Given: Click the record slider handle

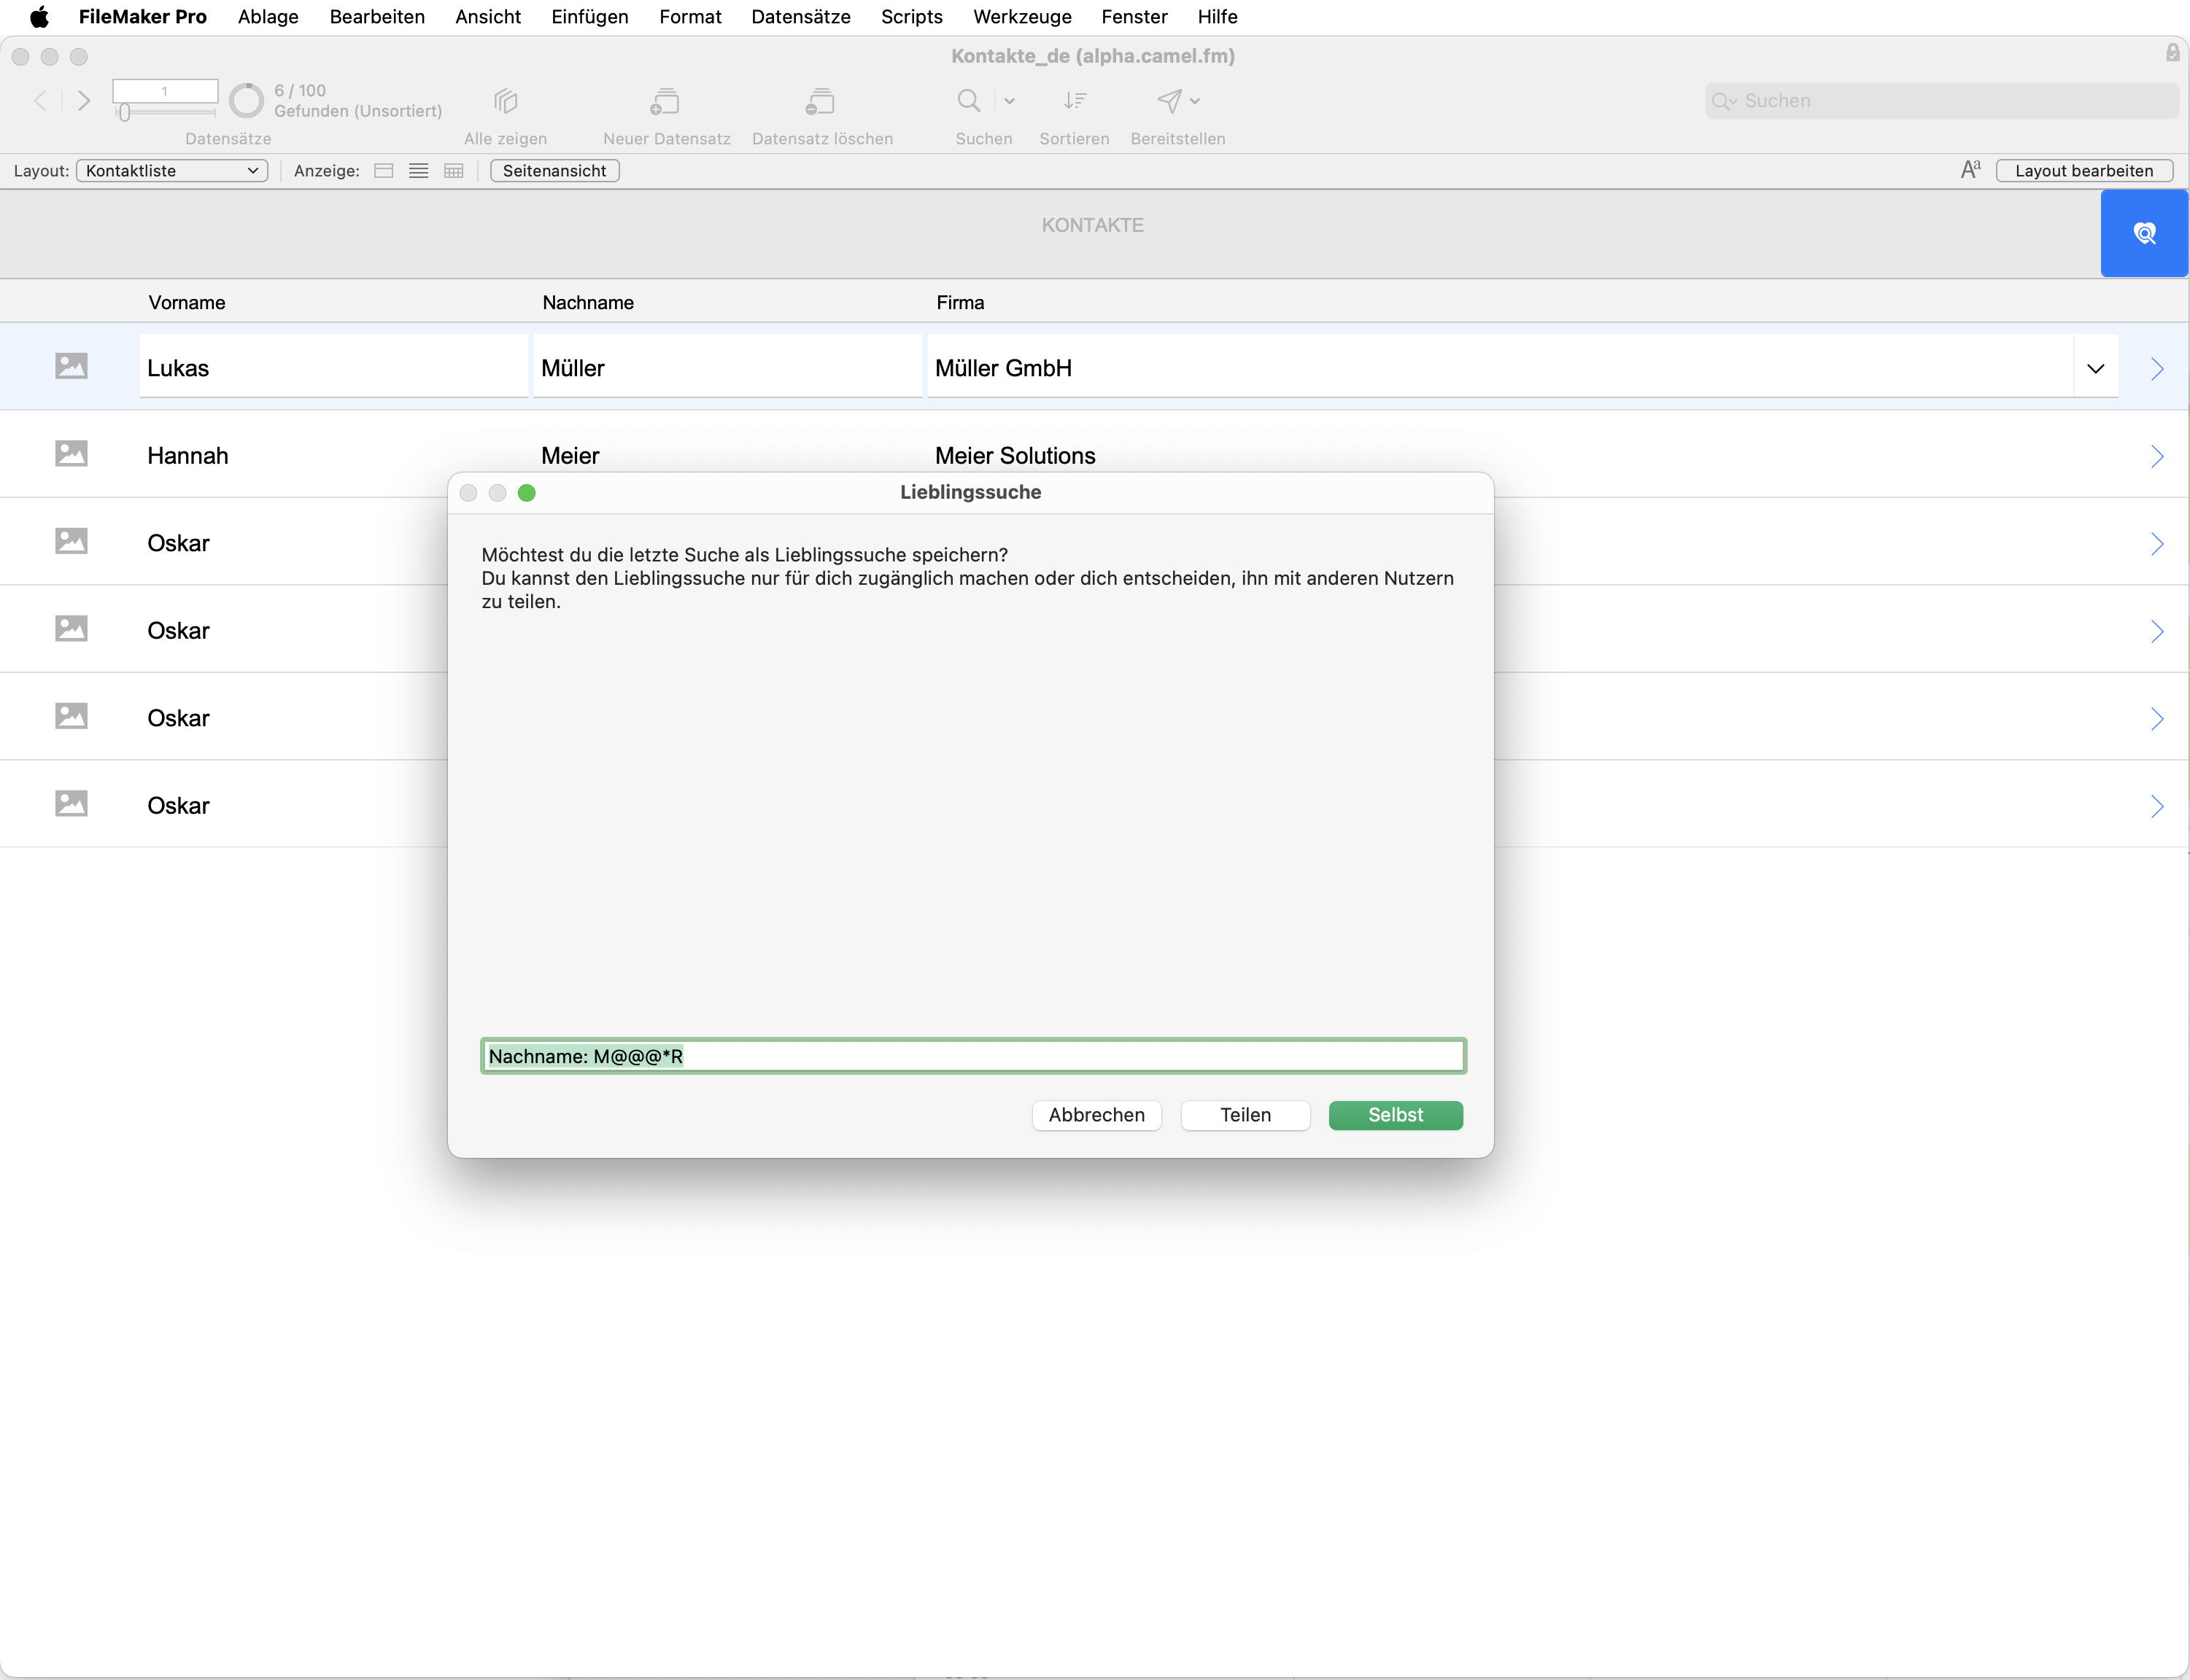Looking at the screenshot, I should 124,113.
